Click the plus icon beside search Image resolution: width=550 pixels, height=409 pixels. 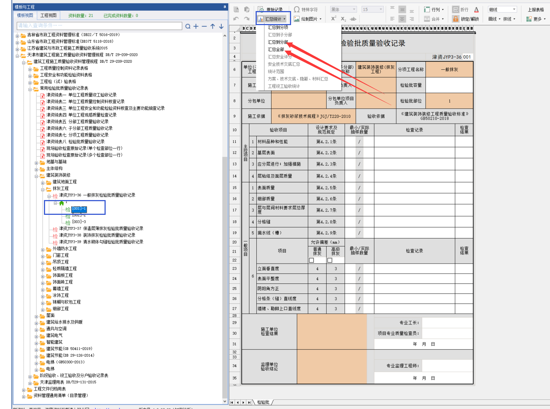(196, 26)
